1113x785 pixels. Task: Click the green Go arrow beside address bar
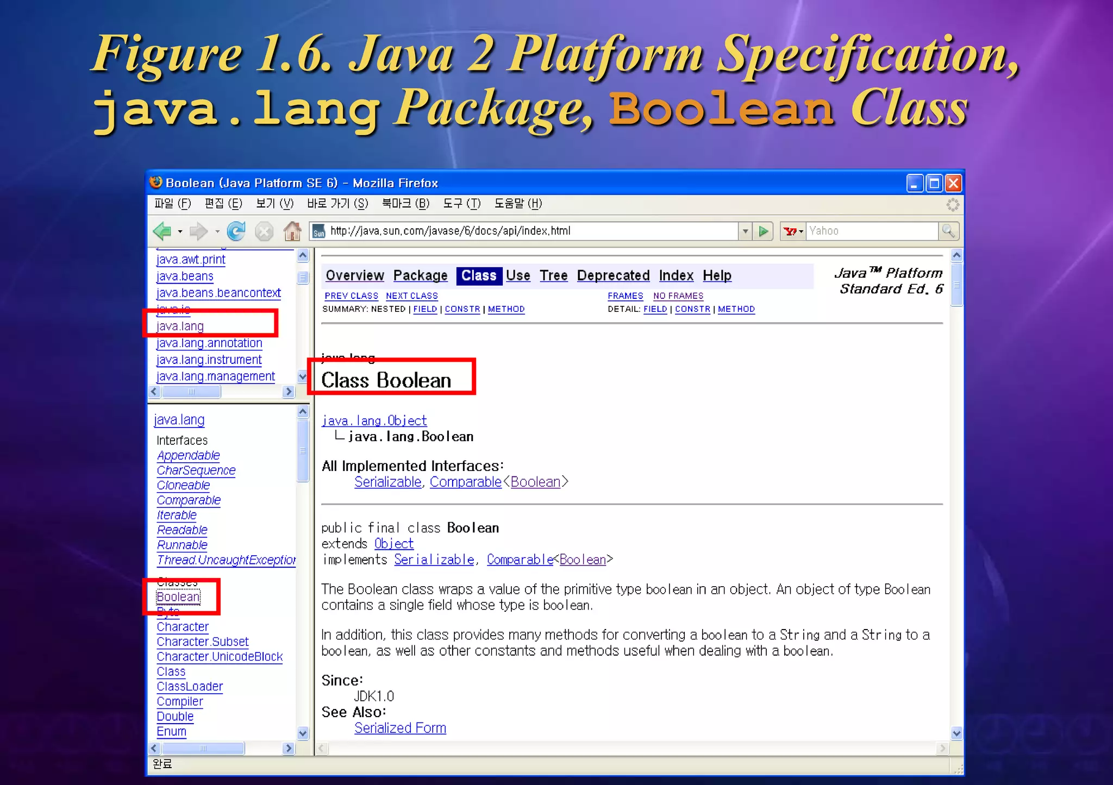764,231
